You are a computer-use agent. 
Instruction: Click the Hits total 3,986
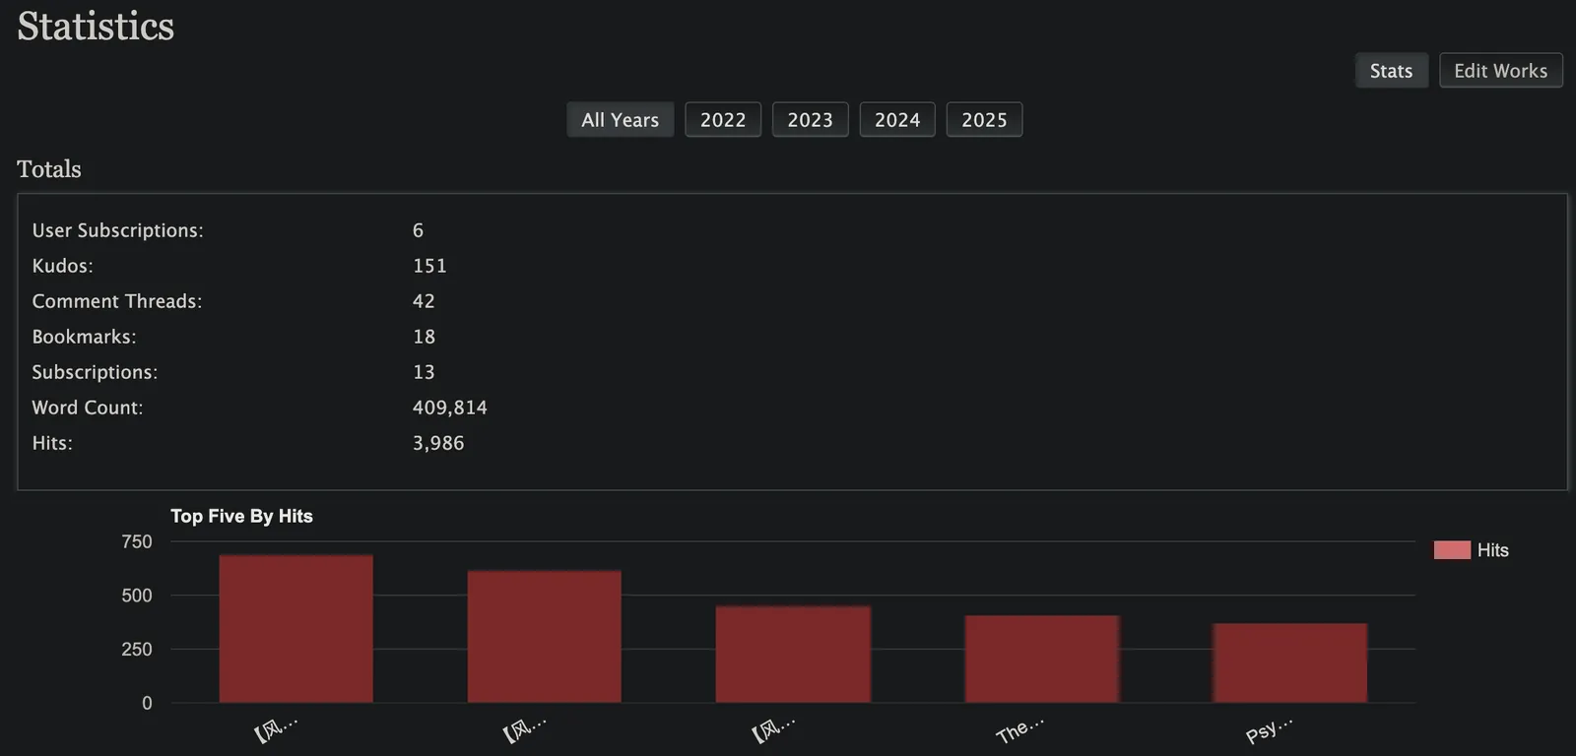438,443
